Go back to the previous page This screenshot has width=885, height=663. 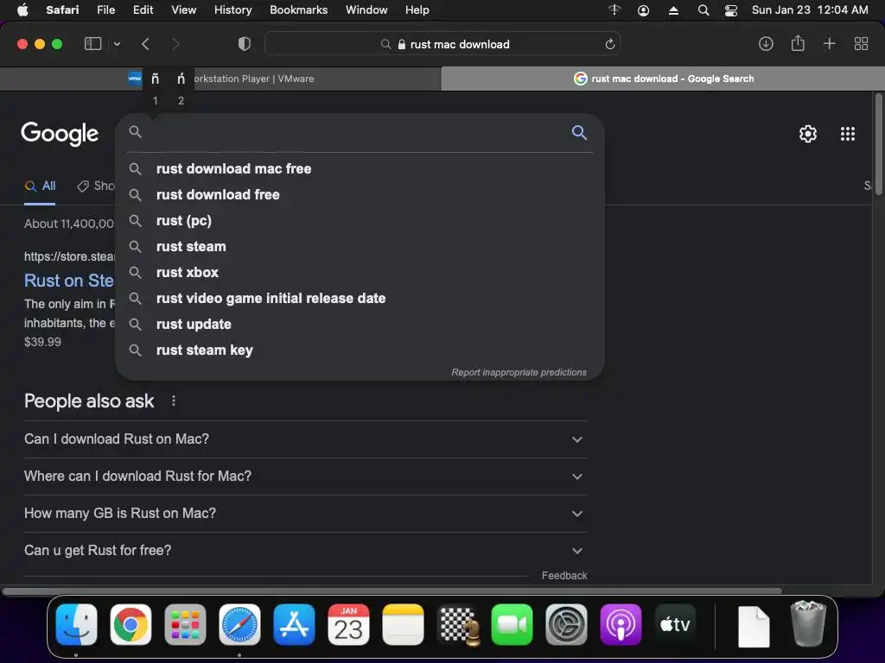tap(145, 44)
